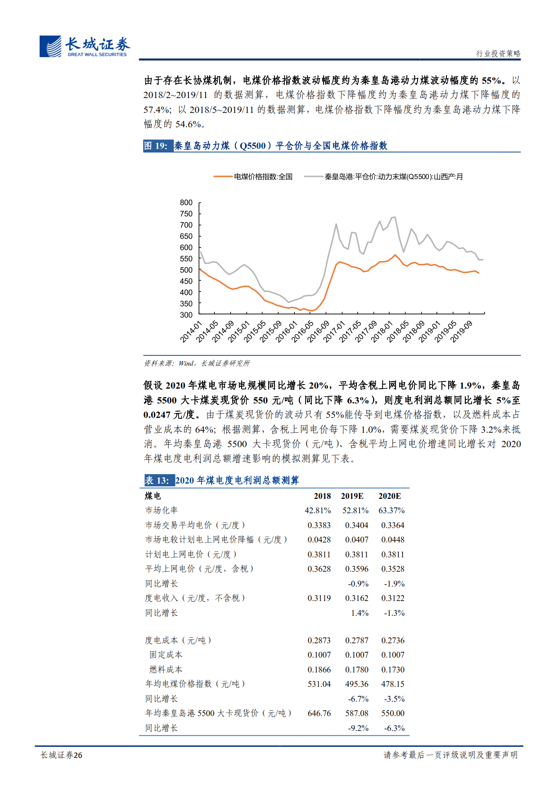Click the value '1.4%'
The image size is (558, 789).
[x=360, y=613]
